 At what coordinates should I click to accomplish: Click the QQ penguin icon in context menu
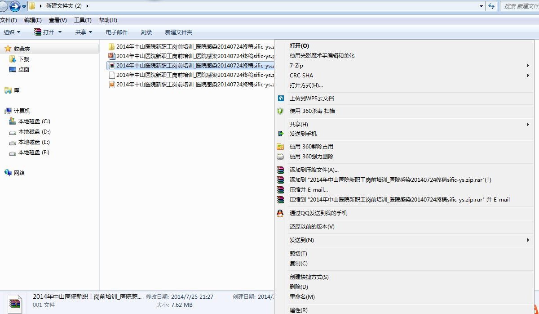click(x=280, y=213)
